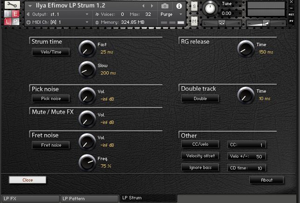
Task: Click the 25 ms Fast value
Action: (107, 52)
